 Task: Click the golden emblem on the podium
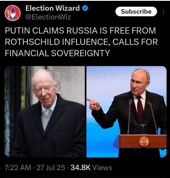pyautogui.click(x=144, y=142)
